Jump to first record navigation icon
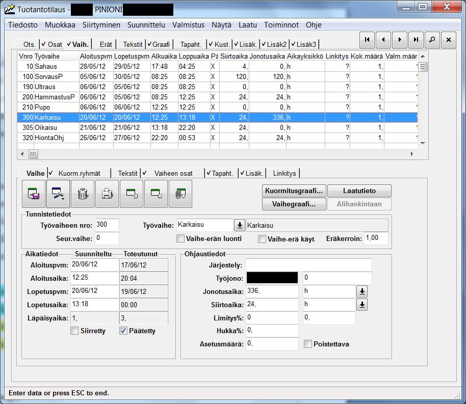This screenshot has width=466, height=404. (x=367, y=40)
